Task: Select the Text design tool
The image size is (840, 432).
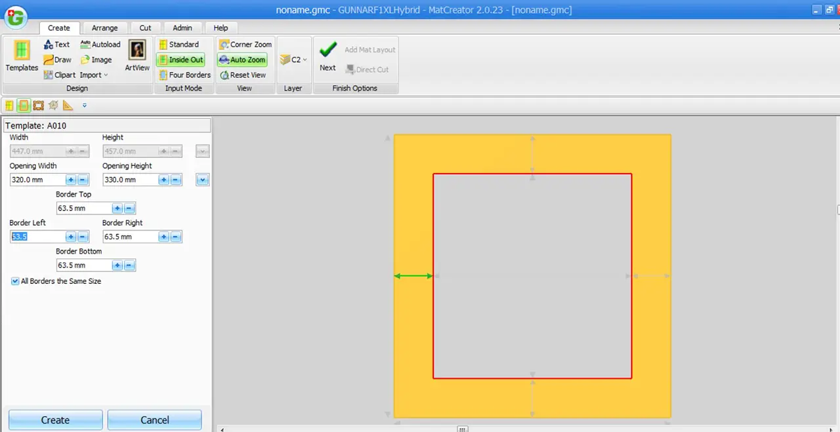Action: (x=56, y=45)
